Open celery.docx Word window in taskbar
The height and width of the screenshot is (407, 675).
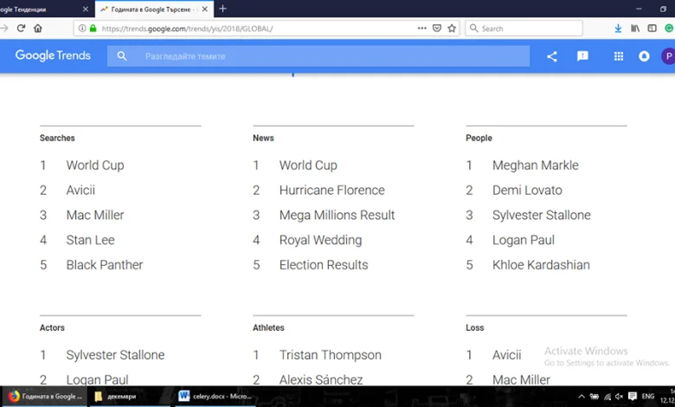pos(215,397)
